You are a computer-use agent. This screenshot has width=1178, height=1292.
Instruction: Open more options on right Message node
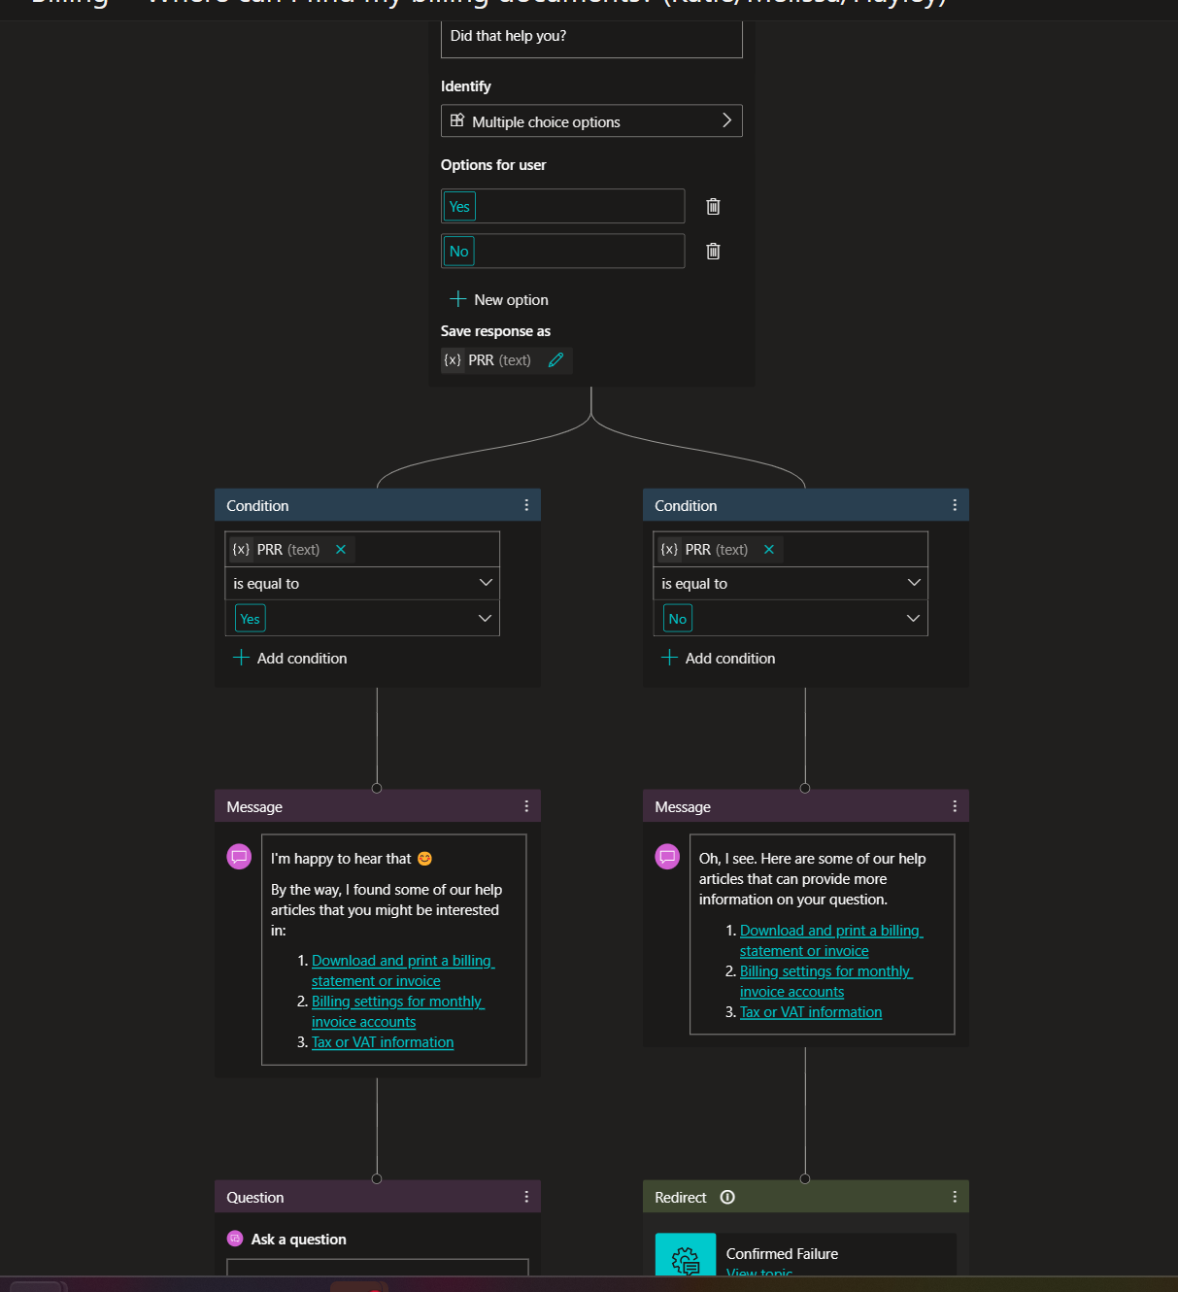(x=955, y=806)
